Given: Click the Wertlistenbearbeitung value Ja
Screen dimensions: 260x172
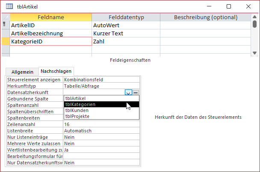Looking at the screenshot, I should click(x=101, y=150).
